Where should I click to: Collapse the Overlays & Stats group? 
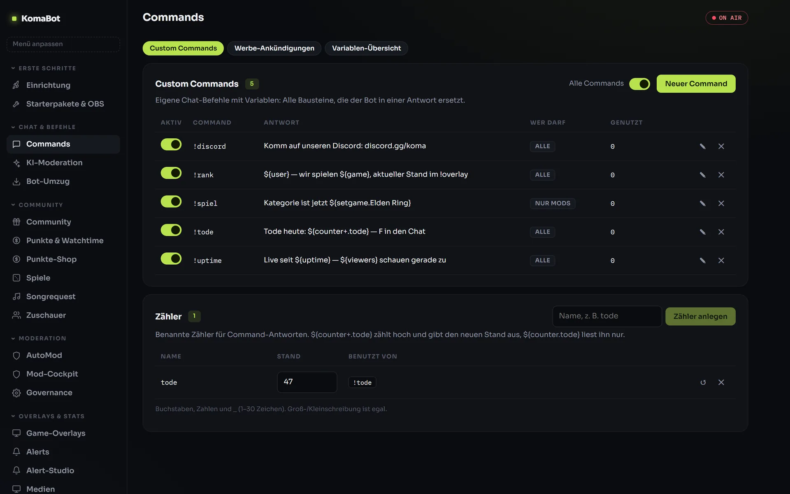48,417
